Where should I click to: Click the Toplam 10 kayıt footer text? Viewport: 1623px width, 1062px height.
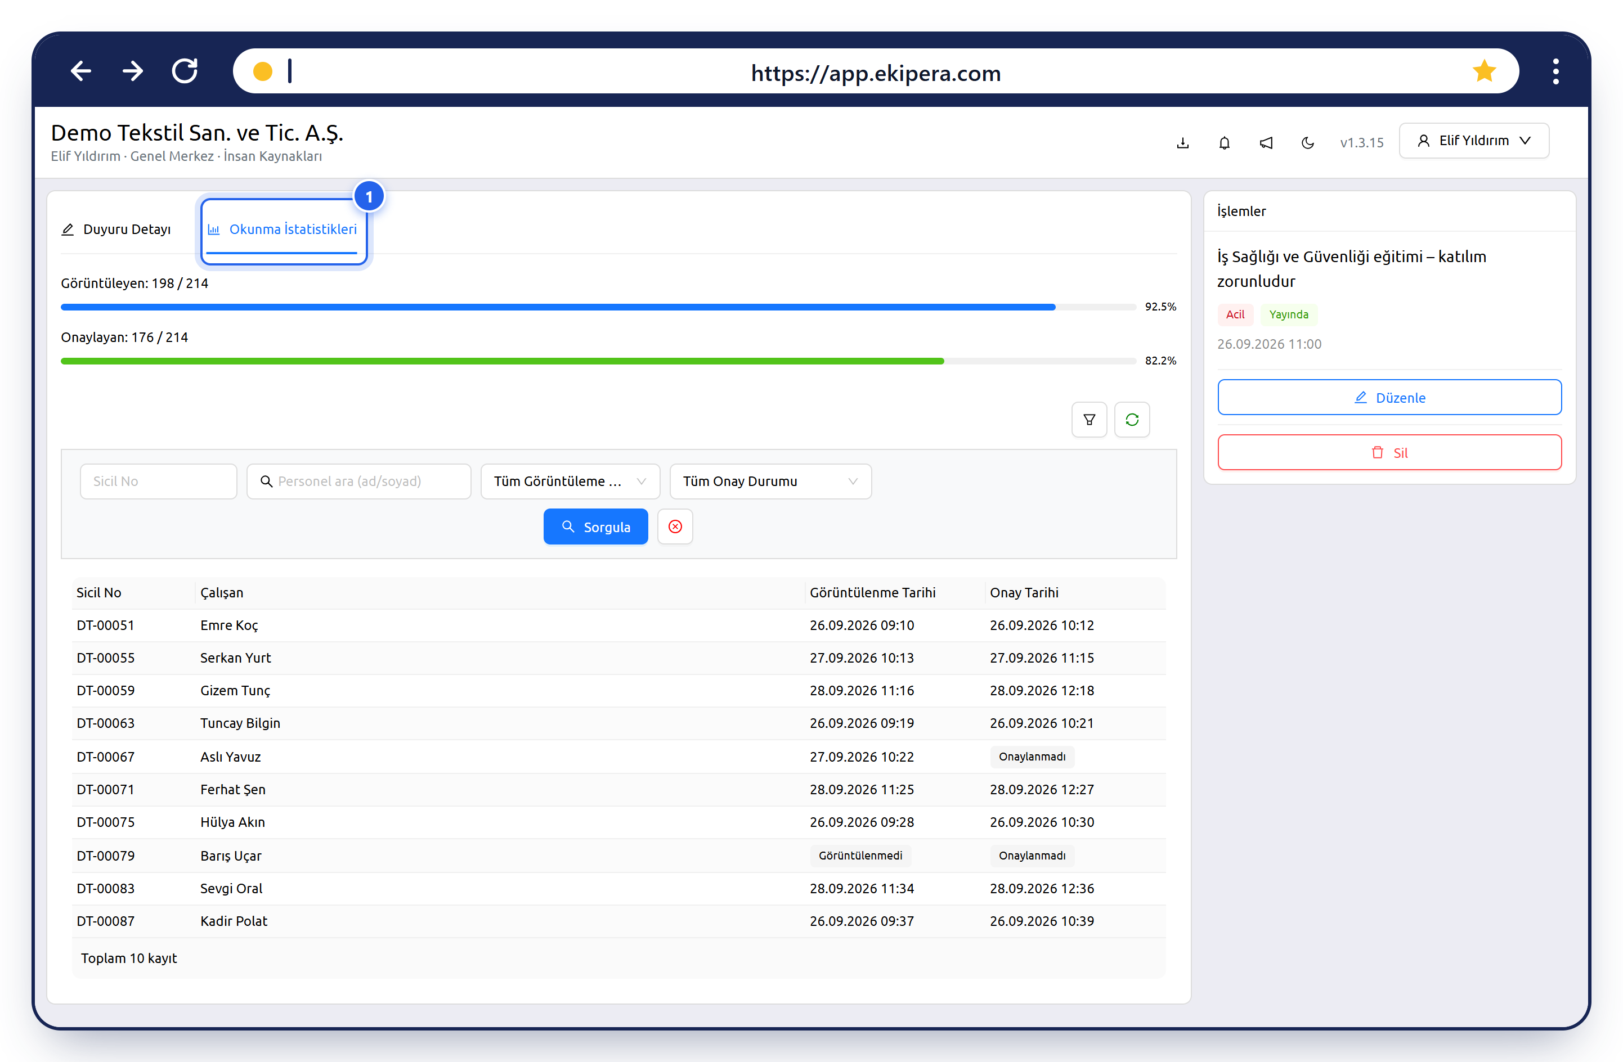[x=129, y=958]
